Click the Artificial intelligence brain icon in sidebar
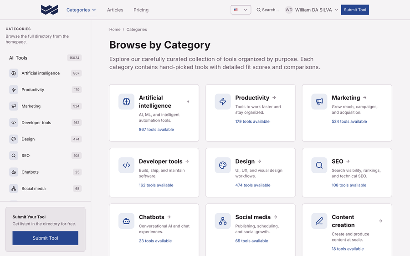 tap(14, 73)
